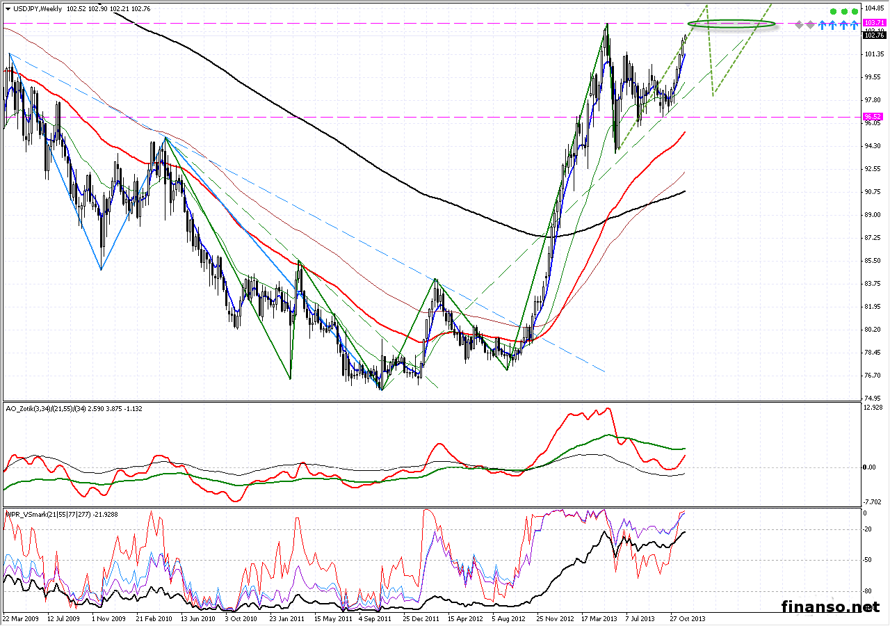
Task: Click the first blue up-arrow signal
Action: coord(822,25)
